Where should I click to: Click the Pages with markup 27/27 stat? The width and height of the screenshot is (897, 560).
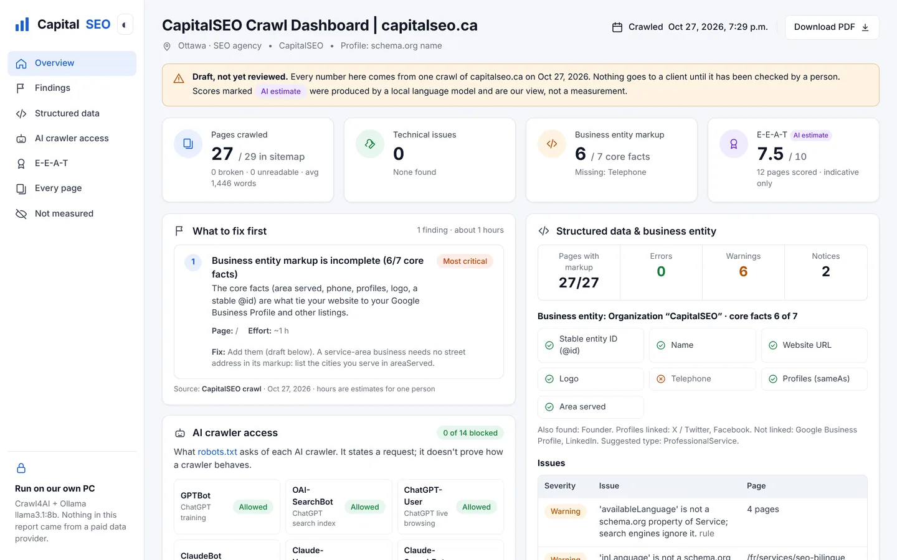click(x=579, y=273)
